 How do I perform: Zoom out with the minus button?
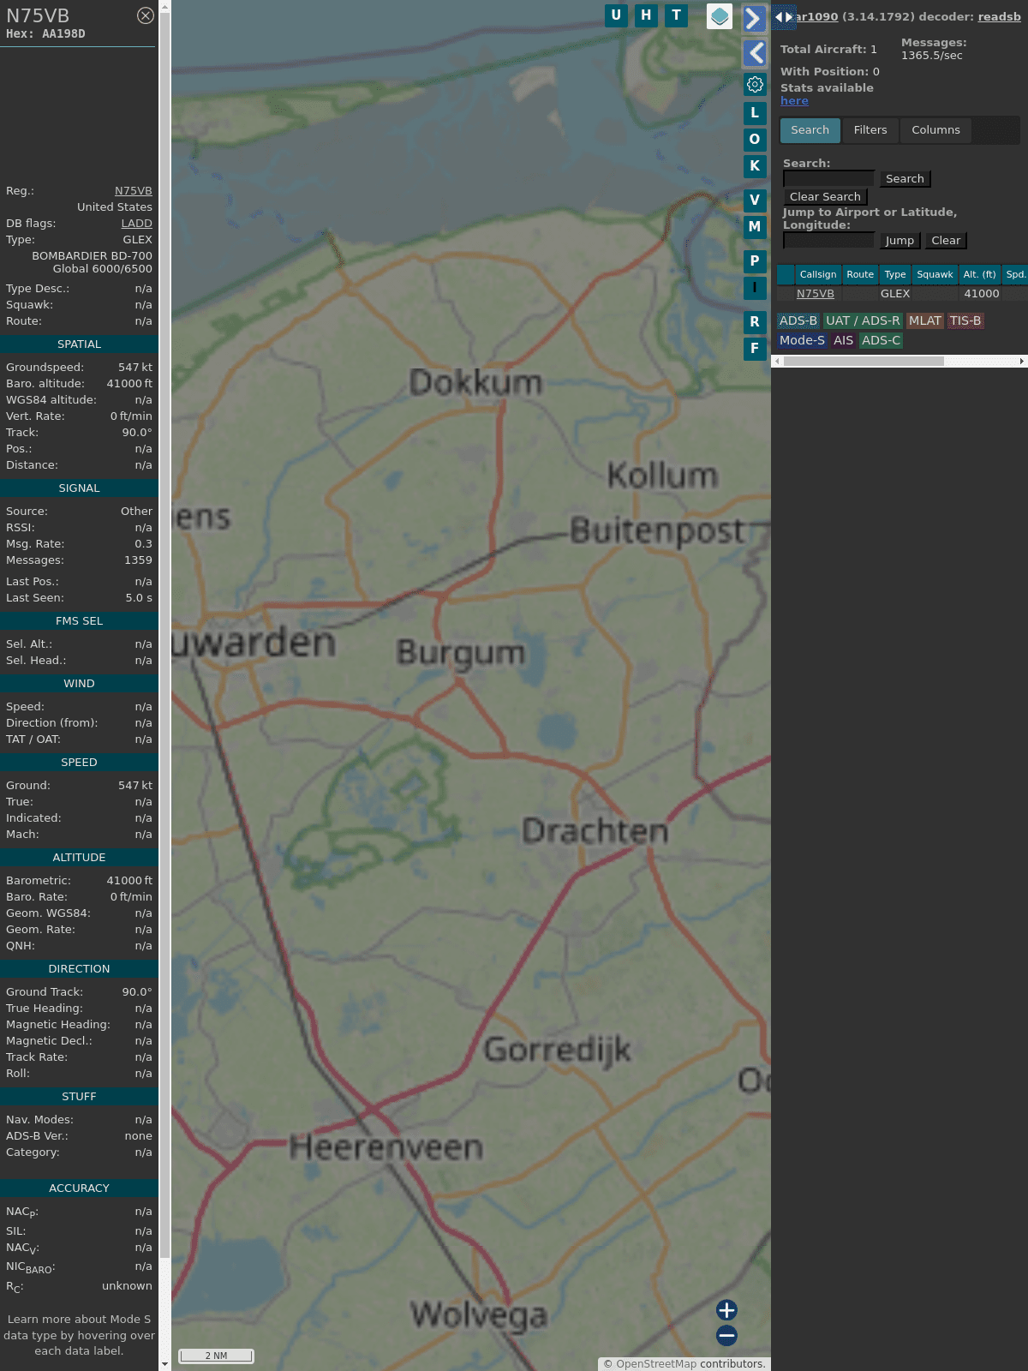point(726,1335)
